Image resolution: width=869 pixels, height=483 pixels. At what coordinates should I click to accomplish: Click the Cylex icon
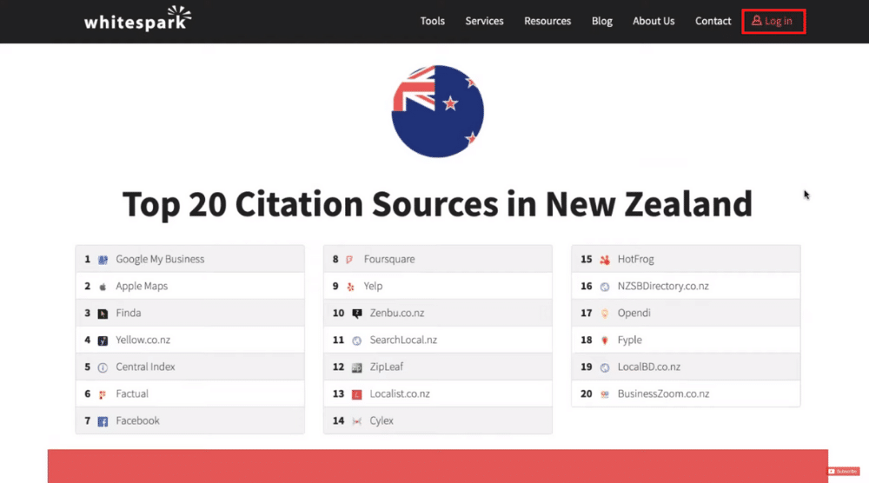pos(357,421)
